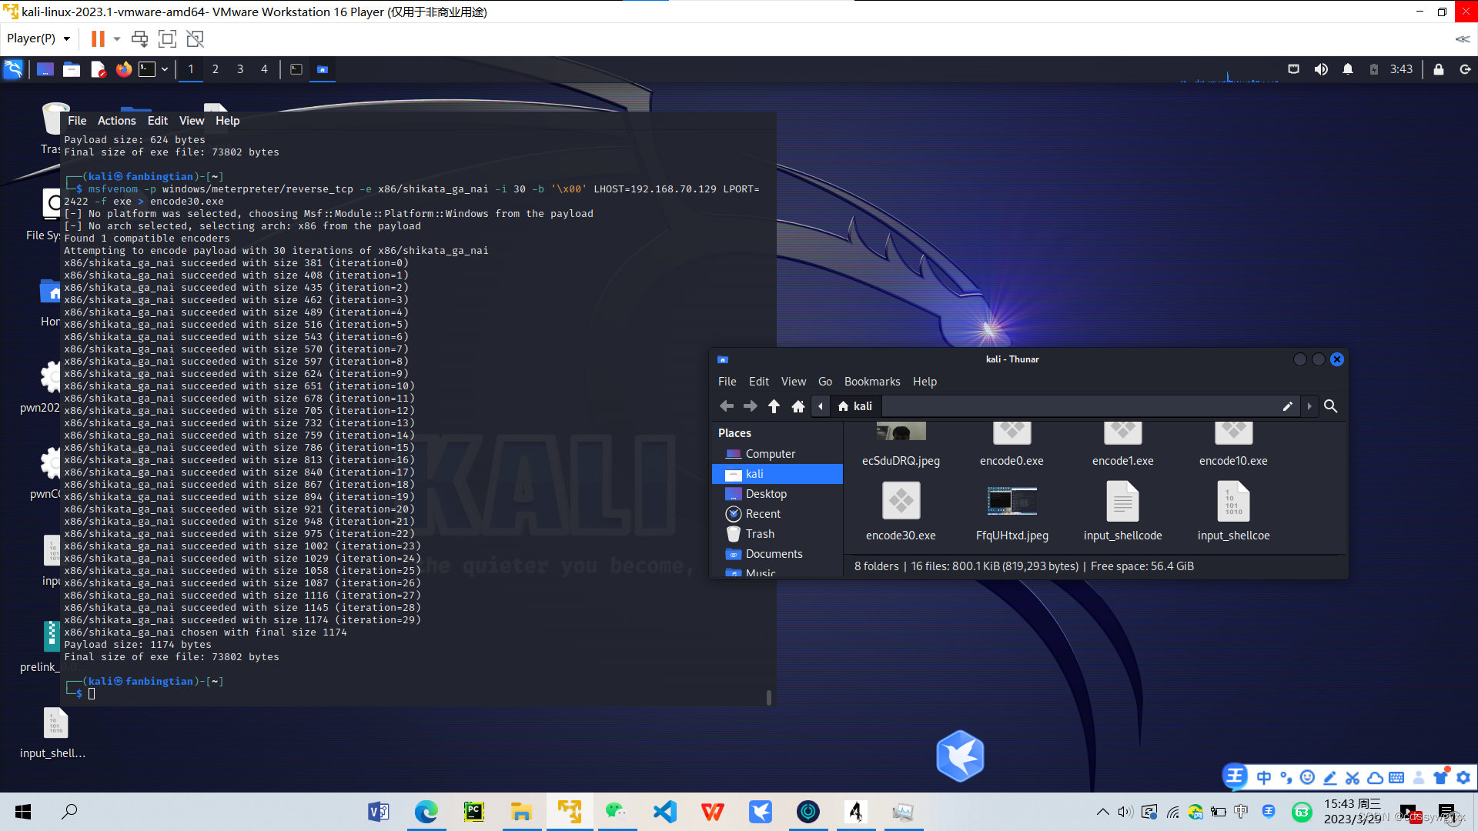Go to parent folder in Thunar
The height and width of the screenshot is (831, 1478).
[x=774, y=406]
